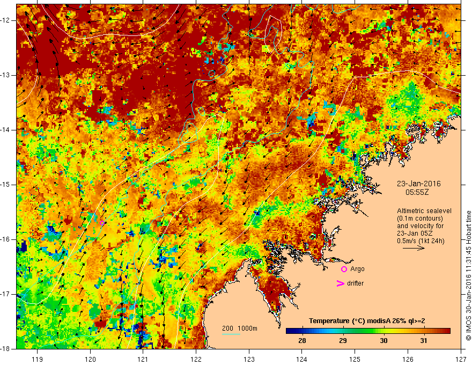
Task: Click latitude axis label '-17'
Action: [x=6, y=294]
